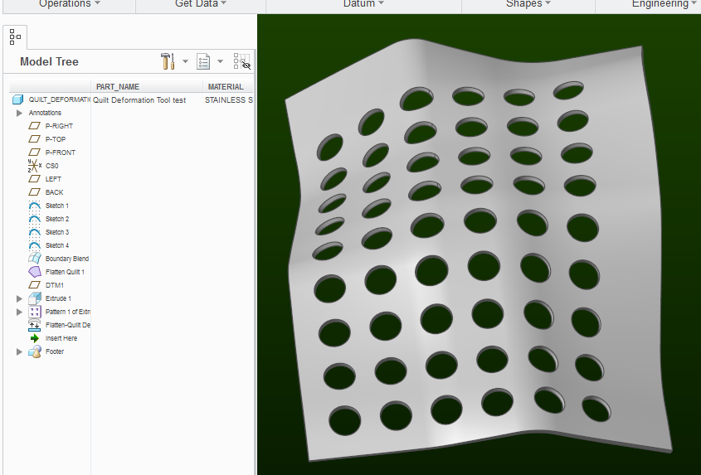Select the CS0 coordinate system icon
This screenshot has height=475, width=701.
(34, 166)
